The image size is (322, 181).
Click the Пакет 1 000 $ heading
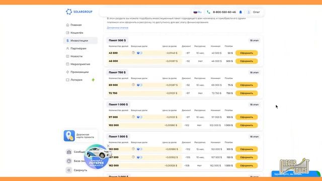pos(118,105)
